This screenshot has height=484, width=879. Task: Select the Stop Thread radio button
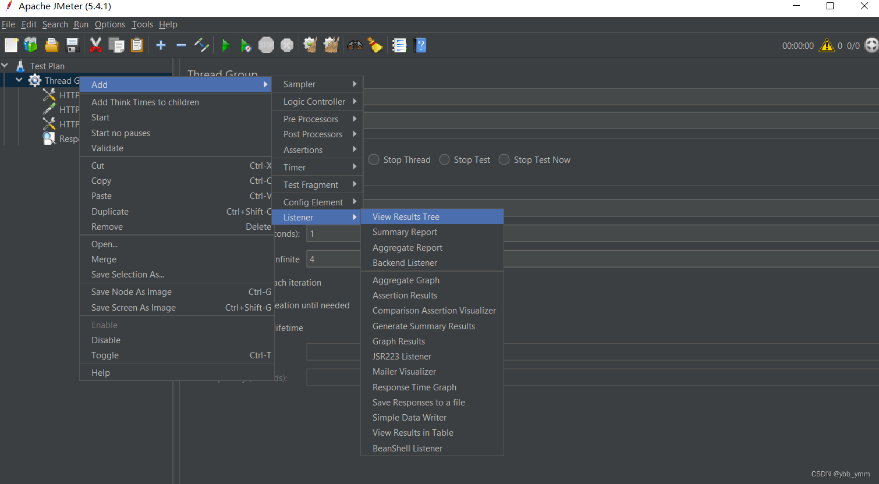(x=374, y=159)
